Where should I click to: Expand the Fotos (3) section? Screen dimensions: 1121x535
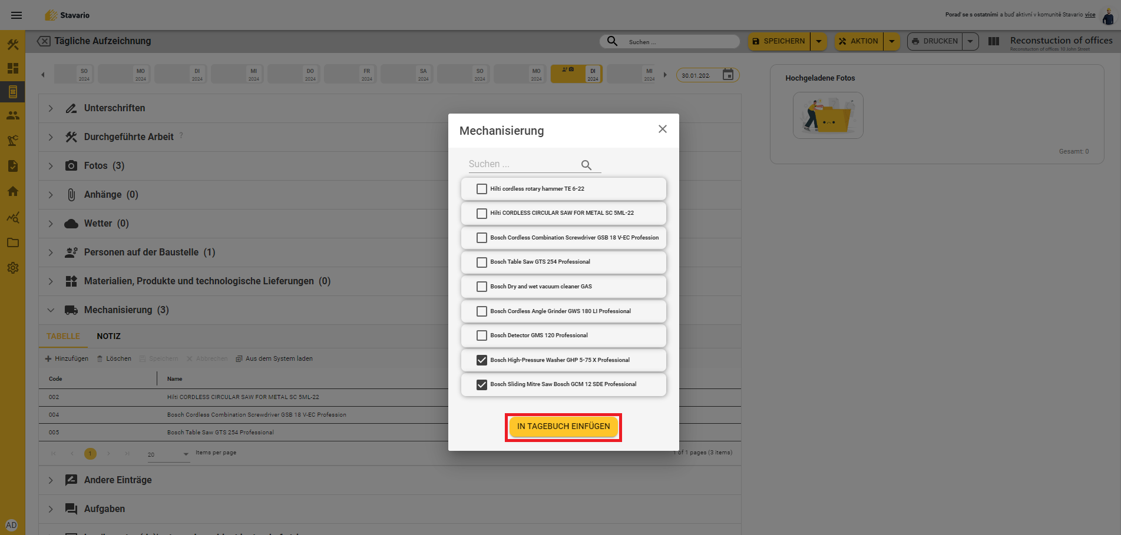click(x=51, y=166)
